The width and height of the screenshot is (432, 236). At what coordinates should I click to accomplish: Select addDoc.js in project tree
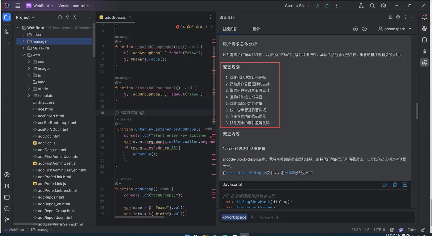coord(46,143)
